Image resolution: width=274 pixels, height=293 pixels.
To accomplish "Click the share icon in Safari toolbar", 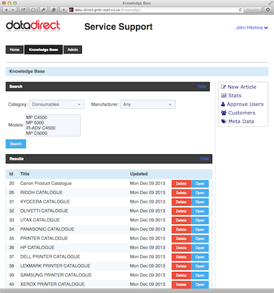I will (x=23, y=10).
